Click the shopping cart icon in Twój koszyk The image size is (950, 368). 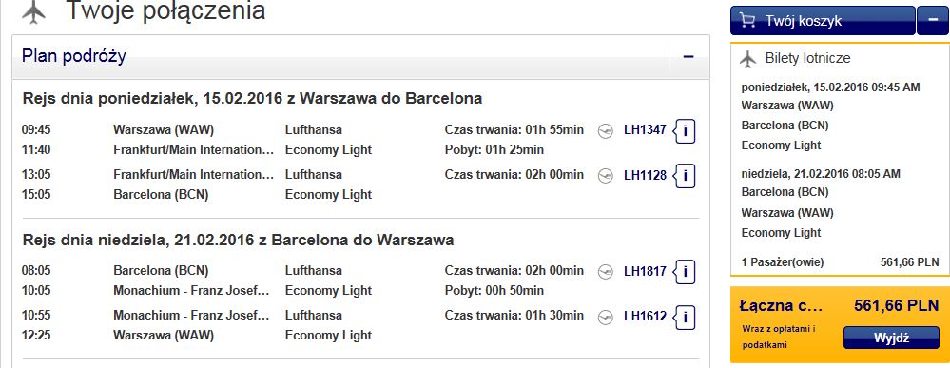coord(748,21)
